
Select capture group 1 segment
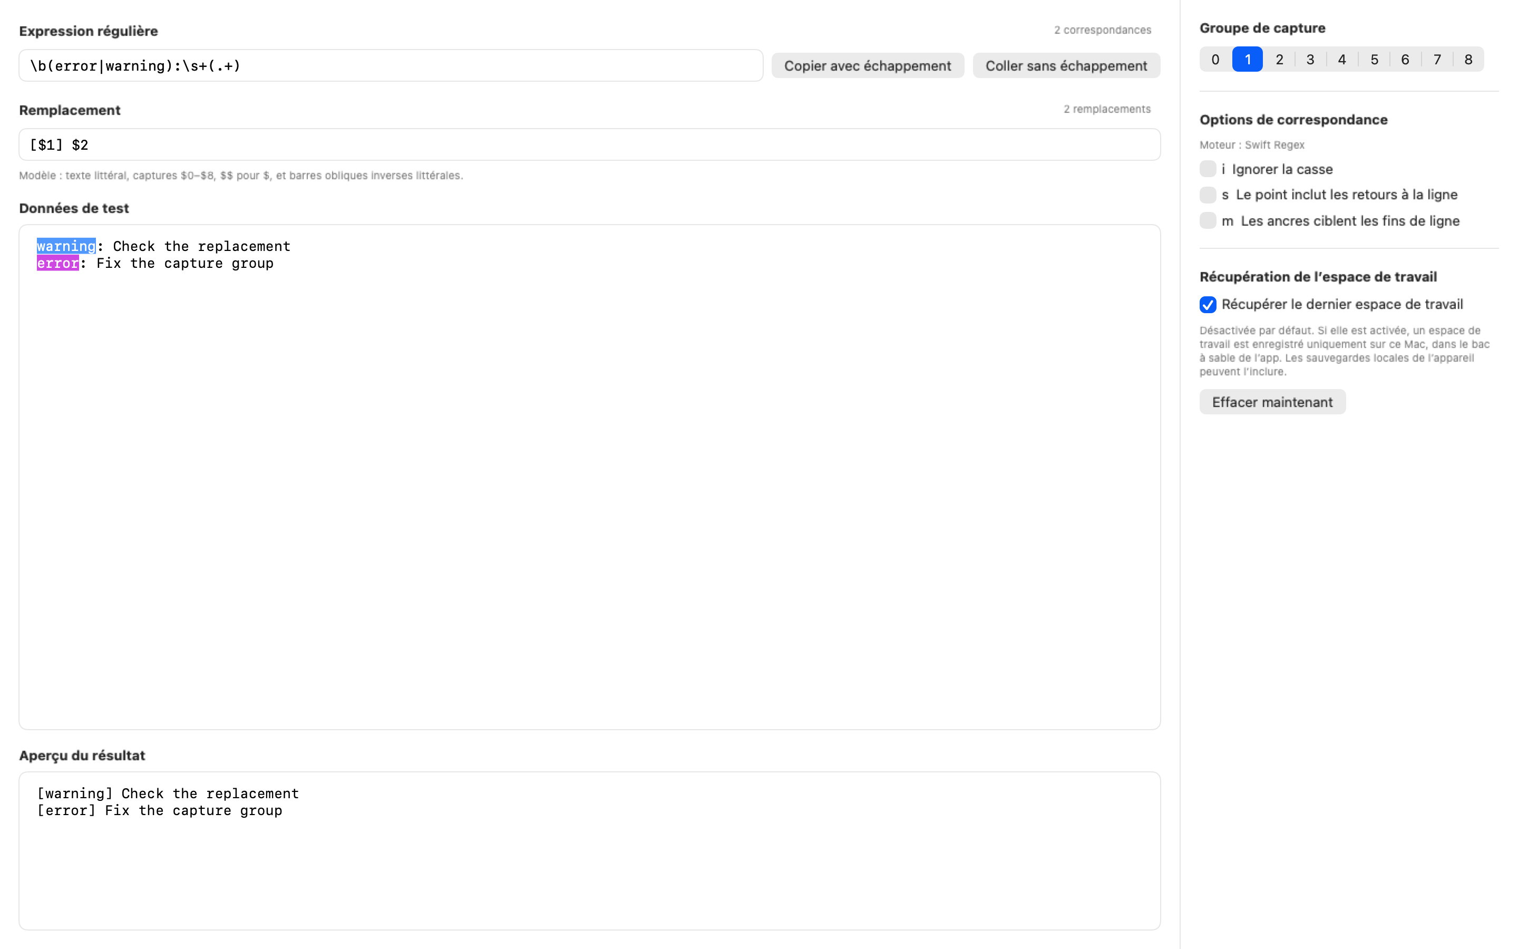click(x=1248, y=60)
